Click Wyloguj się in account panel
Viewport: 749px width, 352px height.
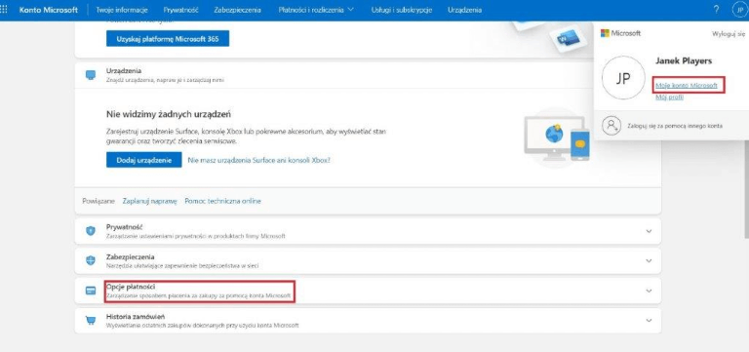click(729, 34)
